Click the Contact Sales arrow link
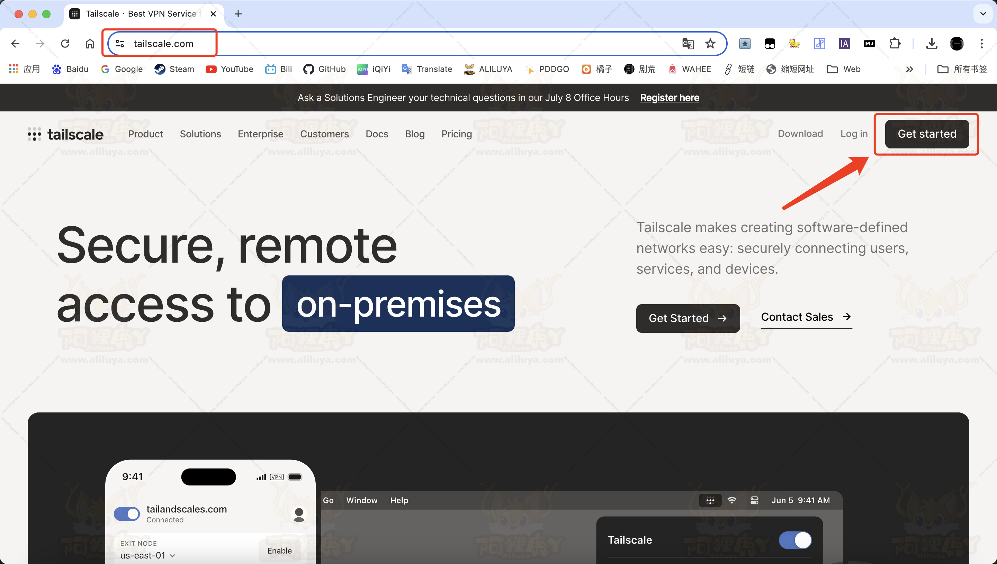Screen dimensions: 997x564 click(805, 317)
